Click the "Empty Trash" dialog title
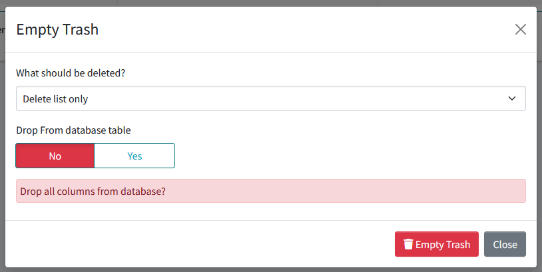The height and width of the screenshot is (272, 542). pyautogui.click(x=57, y=29)
